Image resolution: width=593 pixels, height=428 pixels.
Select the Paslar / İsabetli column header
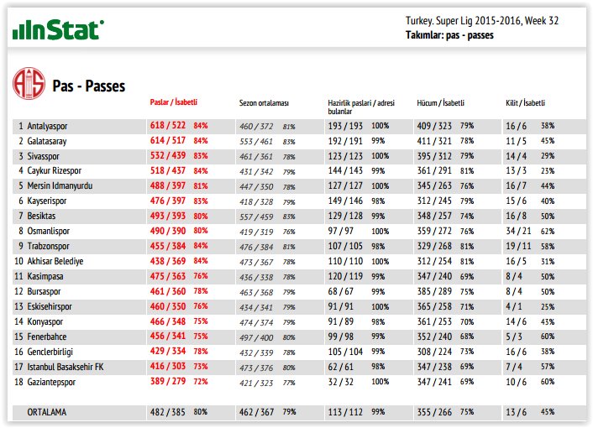pyautogui.click(x=173, y=102)
